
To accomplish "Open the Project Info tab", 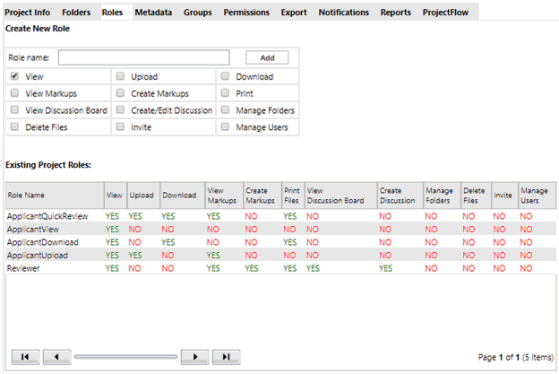I will pyautogui.click(x=28, y=13).
